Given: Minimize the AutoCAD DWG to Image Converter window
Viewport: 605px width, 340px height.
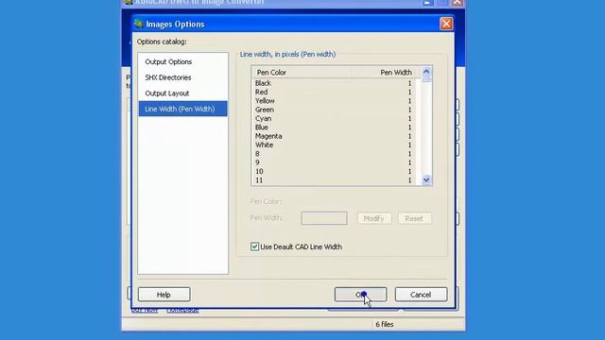Looking at the screenshot, I should click(x=427, y=2).
